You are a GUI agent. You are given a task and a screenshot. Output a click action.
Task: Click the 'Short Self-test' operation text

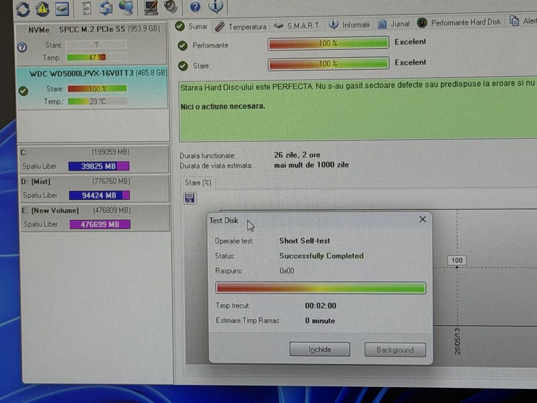(304, 241)
